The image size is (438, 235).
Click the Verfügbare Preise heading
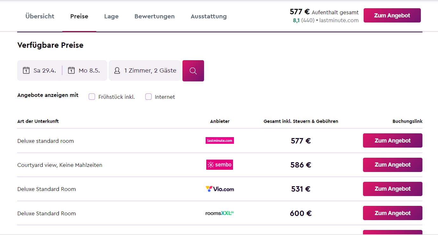50,45
